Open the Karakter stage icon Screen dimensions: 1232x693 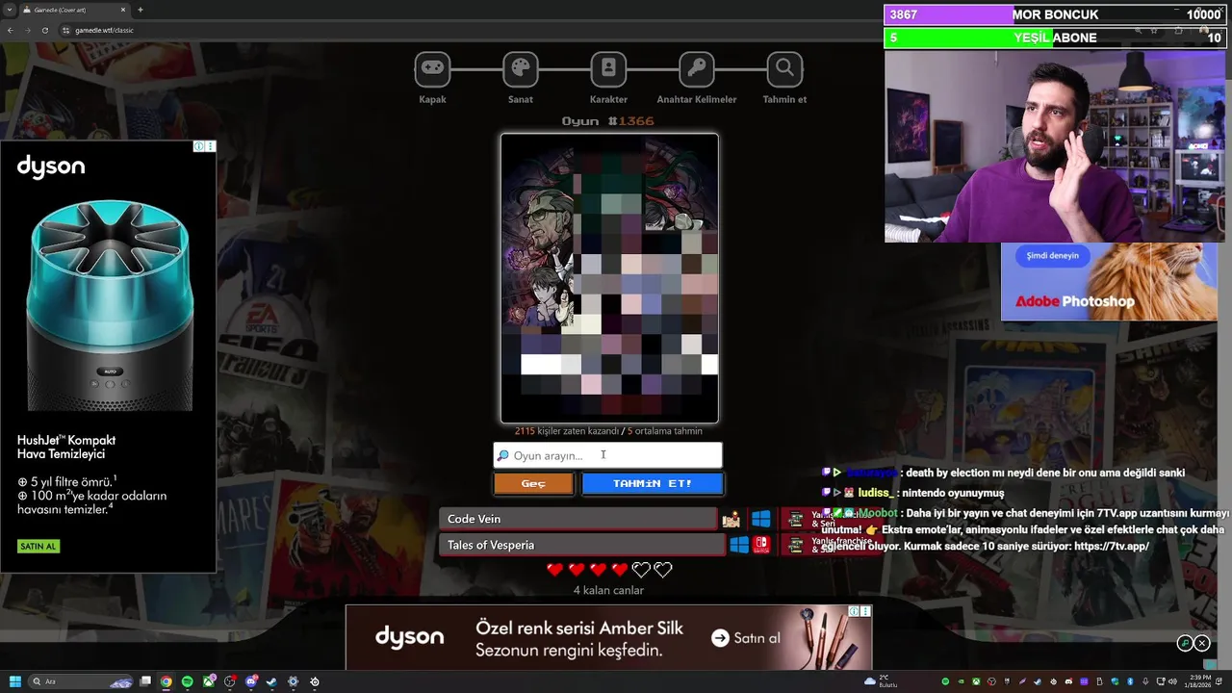[x=608, y=68]
